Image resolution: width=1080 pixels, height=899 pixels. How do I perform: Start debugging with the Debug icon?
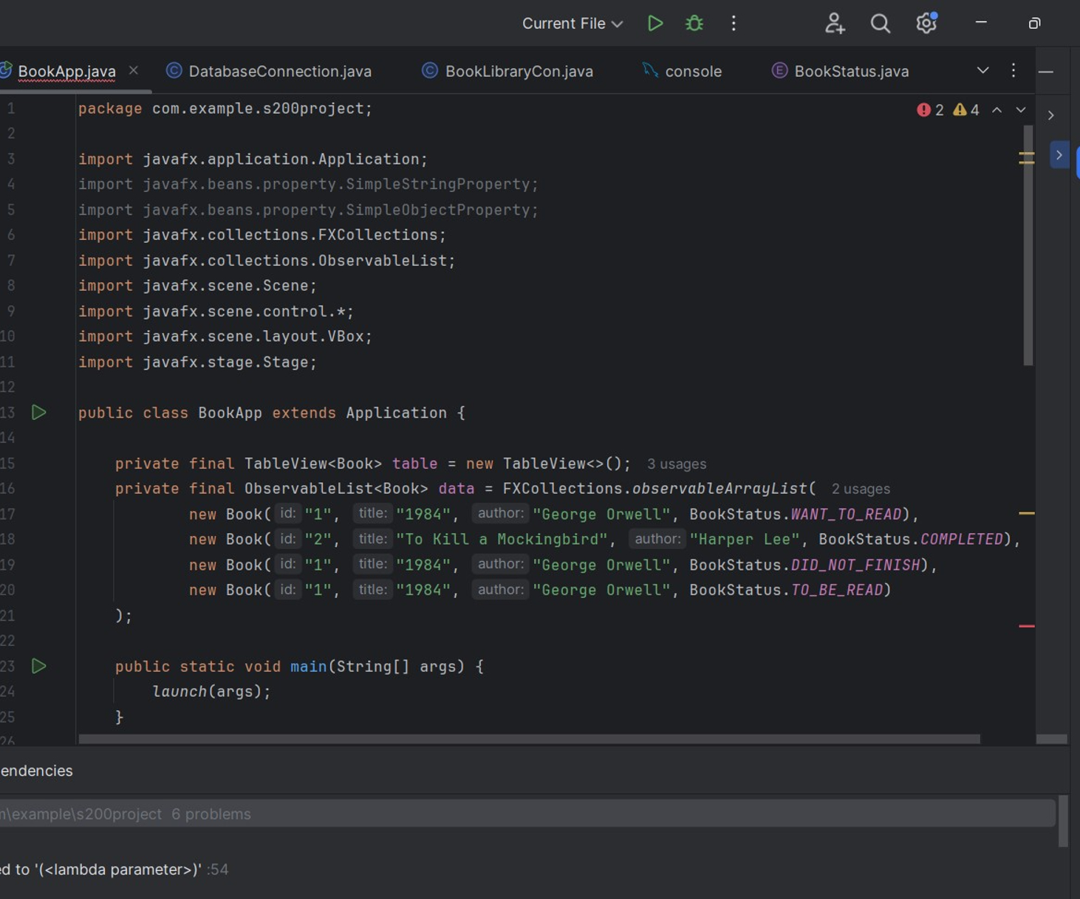point(694,23)
